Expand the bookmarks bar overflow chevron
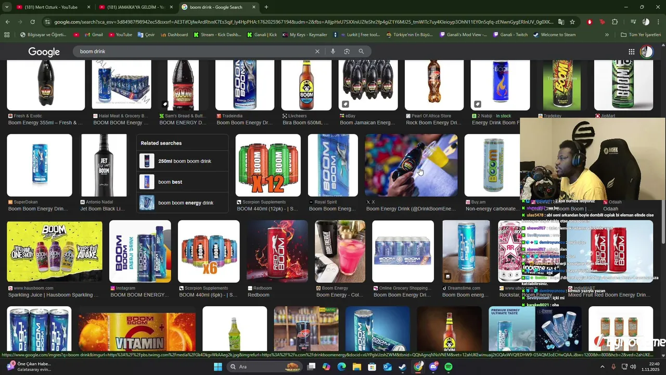666x375 pixels. pos(607,35)
